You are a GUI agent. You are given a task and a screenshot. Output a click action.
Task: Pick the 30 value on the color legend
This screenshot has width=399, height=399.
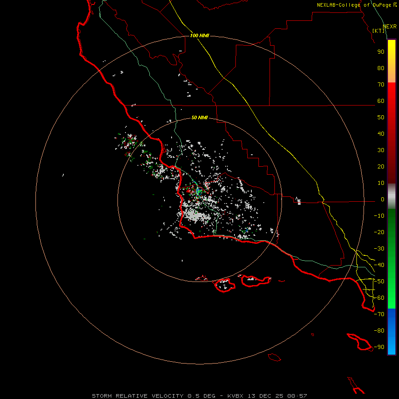pos(381,150)
